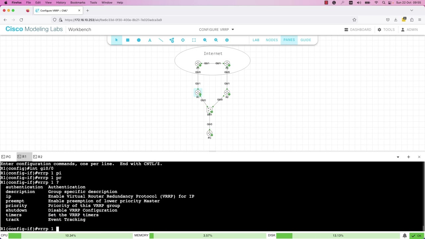Close the Configure VRRP browser tab
Screen dimensions: 425x239
pyautogui.click(x=79, y=11)
